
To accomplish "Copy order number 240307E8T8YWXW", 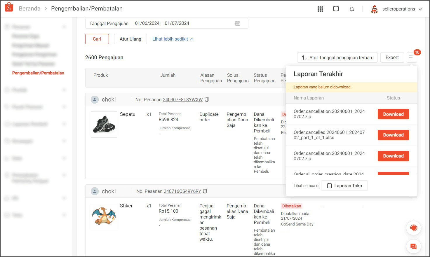I will pyautogui.click(x=207, y=100).
